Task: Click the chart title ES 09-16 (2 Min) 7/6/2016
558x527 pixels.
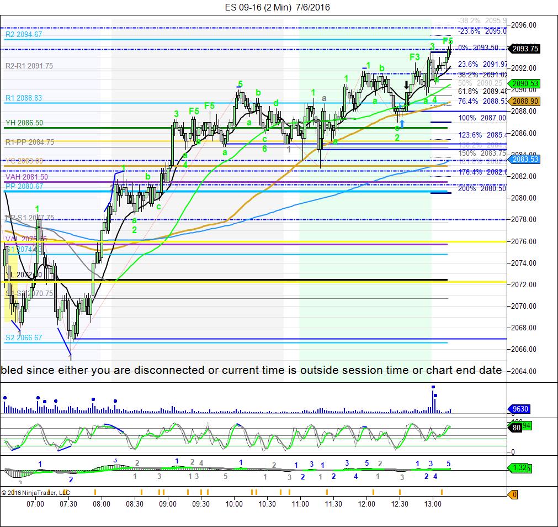Action: (x=277, y=7)
